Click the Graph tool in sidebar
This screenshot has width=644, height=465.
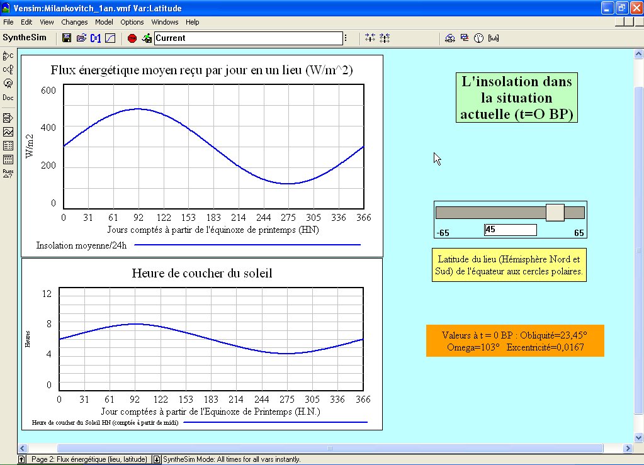(x=8, y=132)
